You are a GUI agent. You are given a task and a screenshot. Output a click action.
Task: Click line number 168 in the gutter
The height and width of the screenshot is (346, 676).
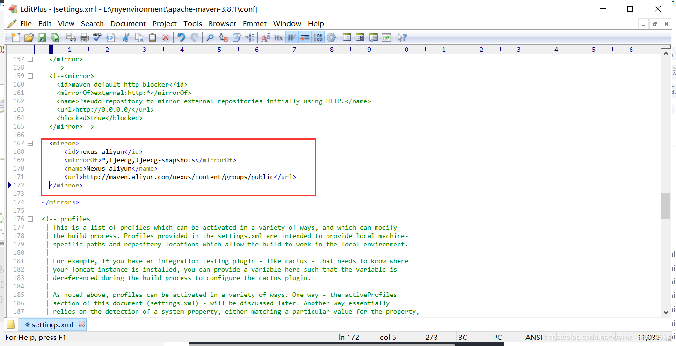point(18,152)
